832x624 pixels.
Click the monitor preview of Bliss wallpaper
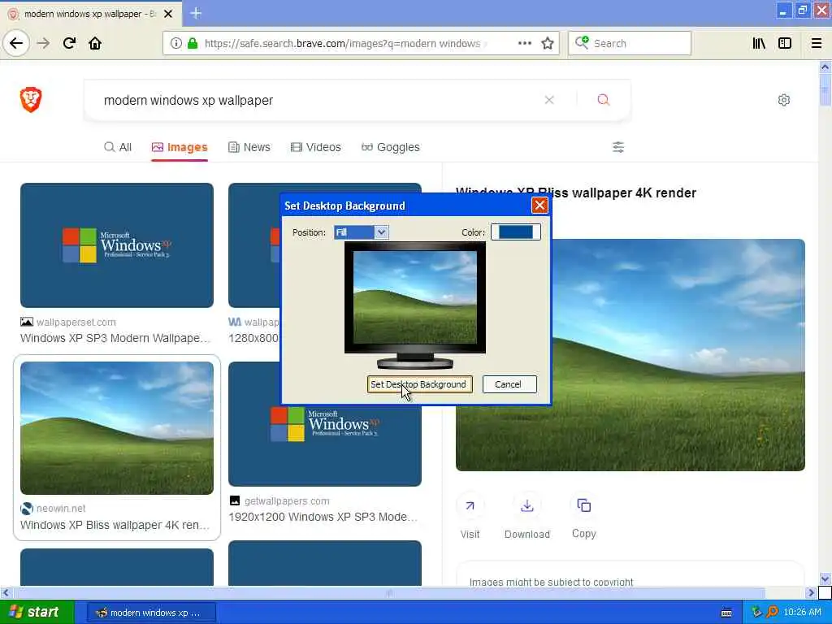[x=415, y=298]
